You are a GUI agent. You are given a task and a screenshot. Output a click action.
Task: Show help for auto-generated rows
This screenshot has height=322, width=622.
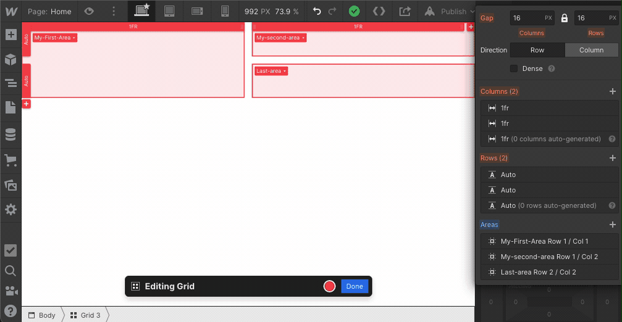click(x=612, y=205)
